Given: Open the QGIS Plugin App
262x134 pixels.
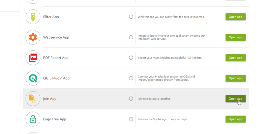Looking at the screenshot, I should pos(235,78).
